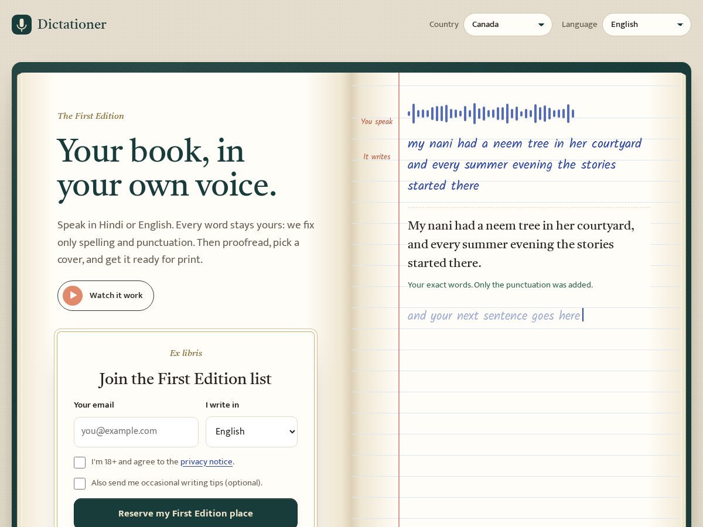Click the Dictationer microphone logo icon
This screenshot has height=527, width=703.
(22, 25)
